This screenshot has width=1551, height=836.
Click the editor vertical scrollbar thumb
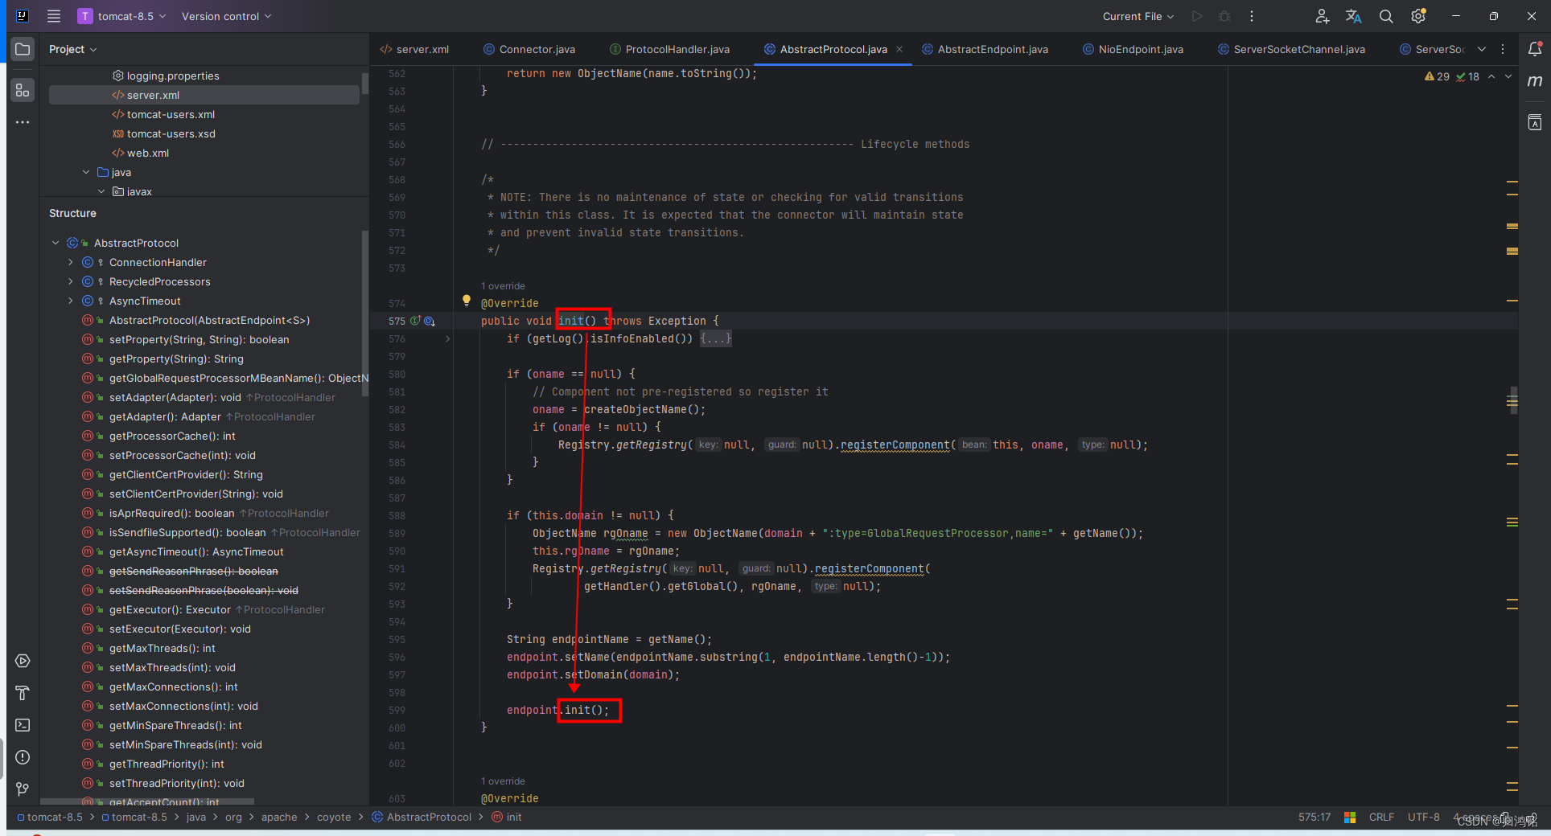pyautogui.click(x=1513, y=400)
